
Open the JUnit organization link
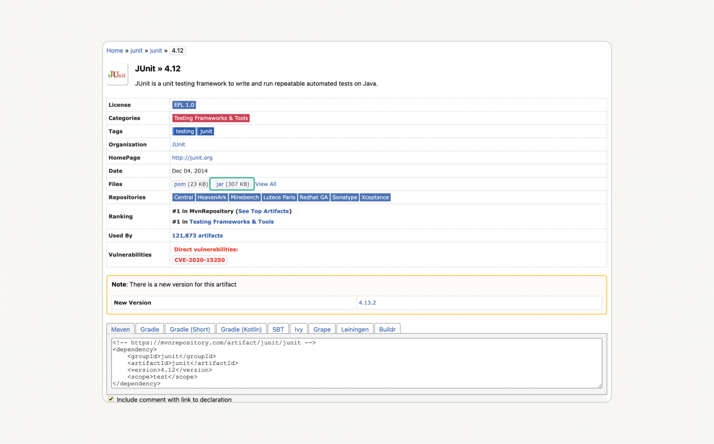[178, 145]
